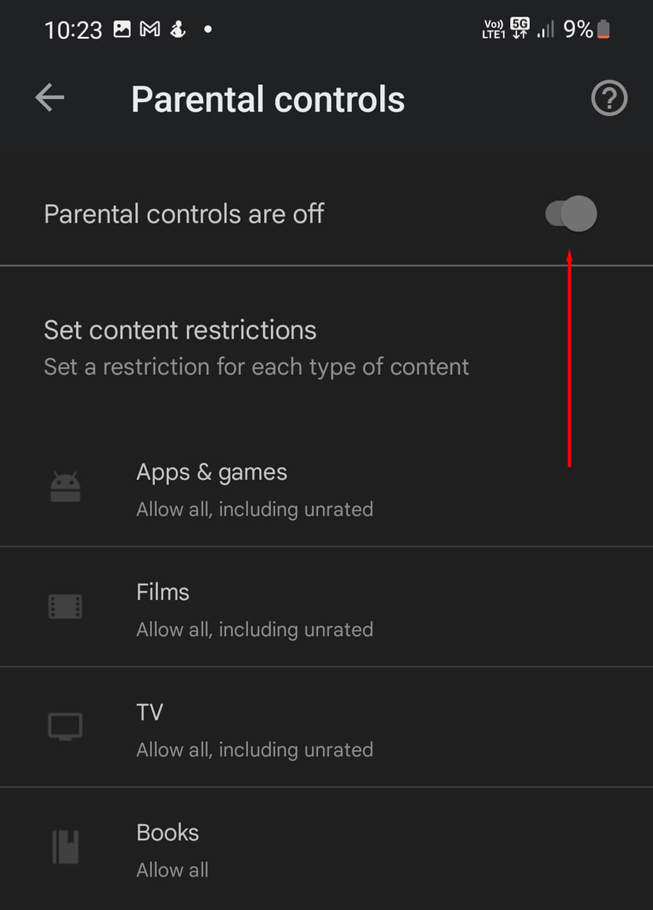Tap 'Allow all, including unrated' under Films
This screenshot has width=653, height=910.
pos(254,630)
